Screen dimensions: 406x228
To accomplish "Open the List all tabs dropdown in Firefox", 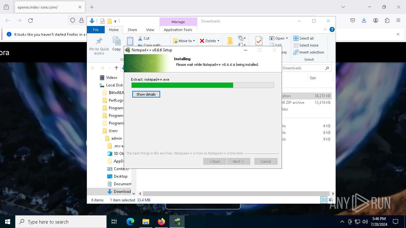I will [343, 7].
